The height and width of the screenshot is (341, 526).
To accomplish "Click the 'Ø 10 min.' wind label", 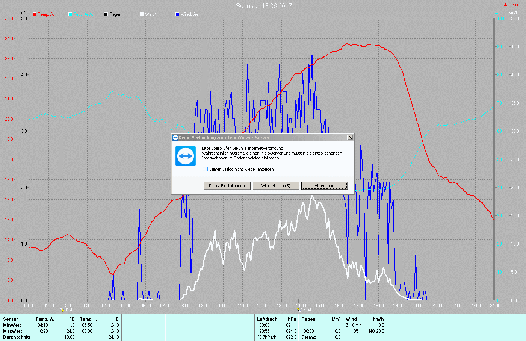I will pyautogui.click(x=354, y=325).
